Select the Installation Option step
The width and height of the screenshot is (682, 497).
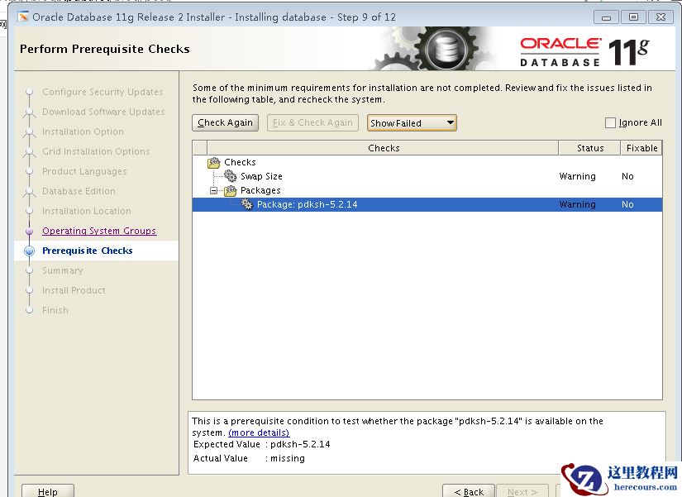point(83,131)
